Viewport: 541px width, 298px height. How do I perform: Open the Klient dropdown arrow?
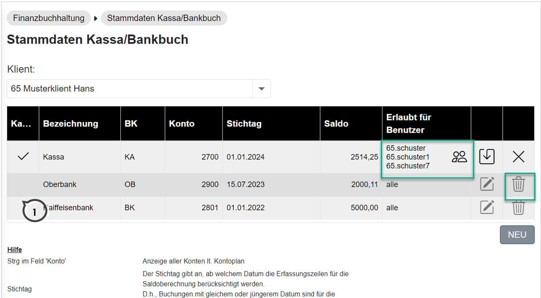coord(261,89)
